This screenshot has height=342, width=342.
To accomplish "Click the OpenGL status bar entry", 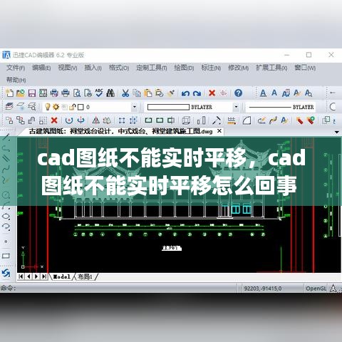I will [x=316, y=289].
